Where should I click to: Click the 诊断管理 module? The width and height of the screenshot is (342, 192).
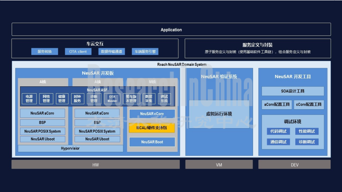(94, 99)
